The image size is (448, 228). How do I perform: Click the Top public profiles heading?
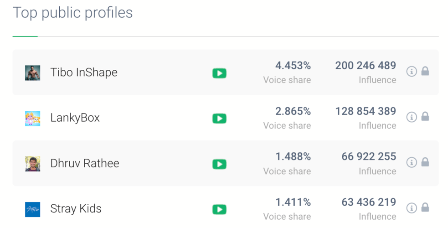[x=73, y=13]
